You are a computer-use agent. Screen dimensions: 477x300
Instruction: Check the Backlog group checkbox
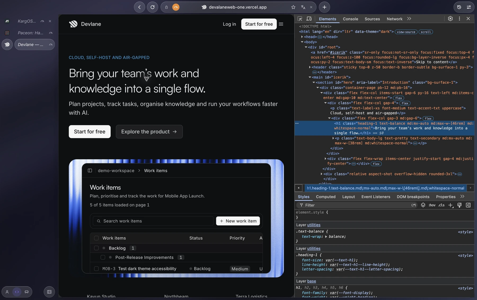coord(96,248)
